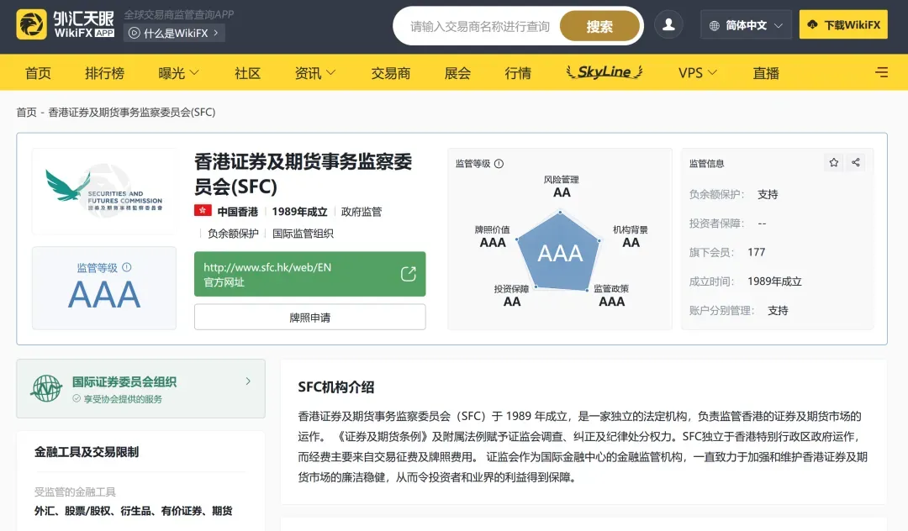This screenshot has height=531, width=908.
Task: Click the 搜索 button
Action: [599, 26]
